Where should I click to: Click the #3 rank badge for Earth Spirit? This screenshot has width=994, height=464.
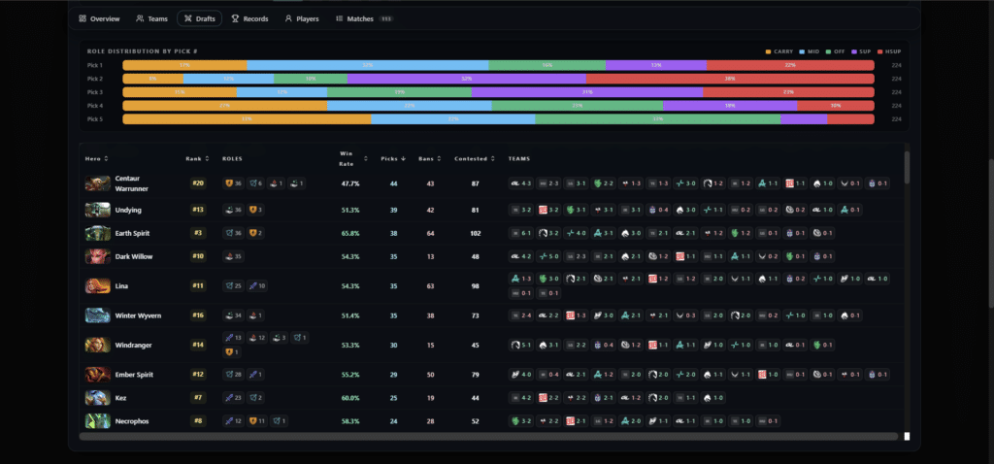pyautogui.click(x=198, y=233)
